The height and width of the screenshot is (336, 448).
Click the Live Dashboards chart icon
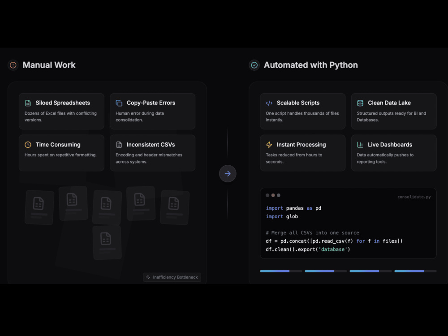(x=360, y=145)
